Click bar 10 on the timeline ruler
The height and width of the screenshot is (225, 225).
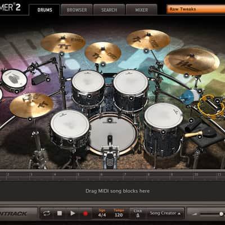click(x=196, y=174)
